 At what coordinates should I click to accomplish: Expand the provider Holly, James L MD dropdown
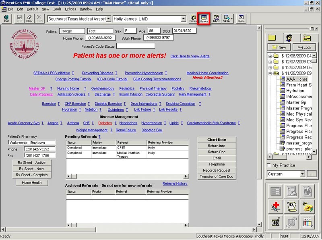183,19
